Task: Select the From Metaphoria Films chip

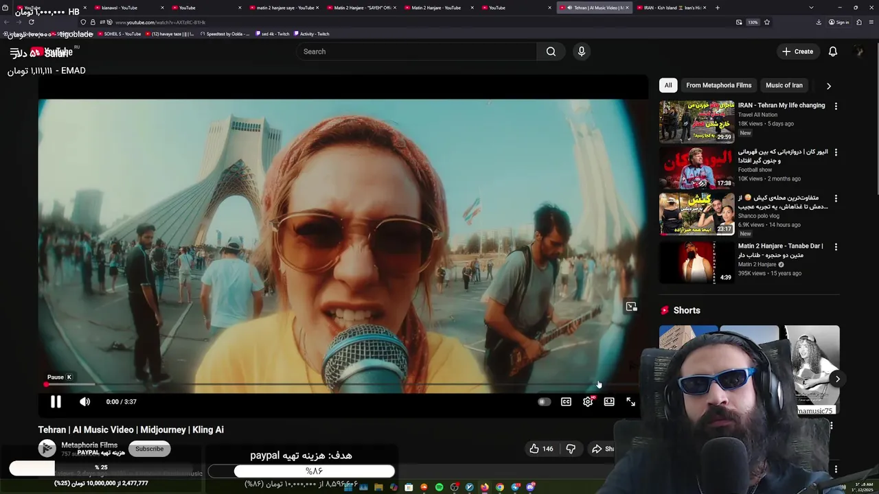Action: tap(719, 85)
